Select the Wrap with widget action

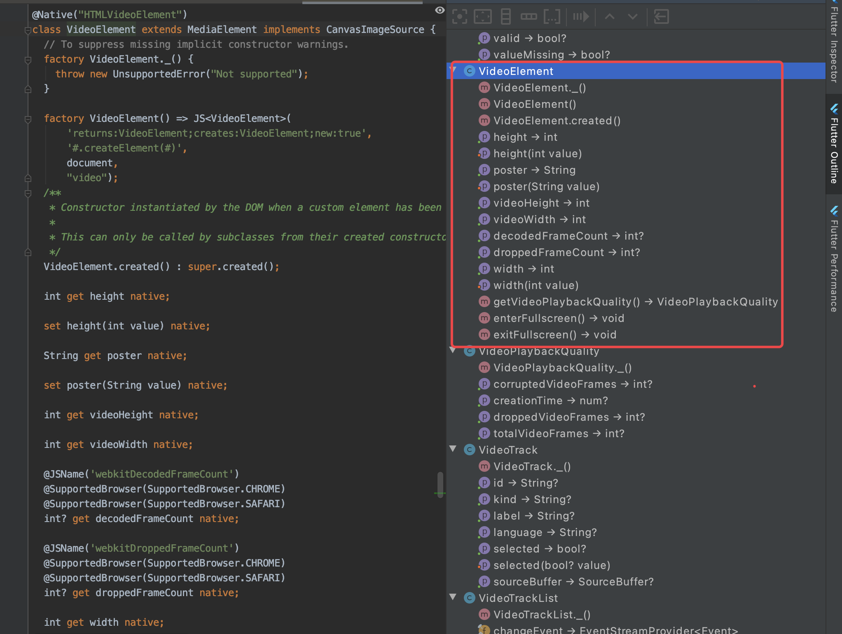552,16
